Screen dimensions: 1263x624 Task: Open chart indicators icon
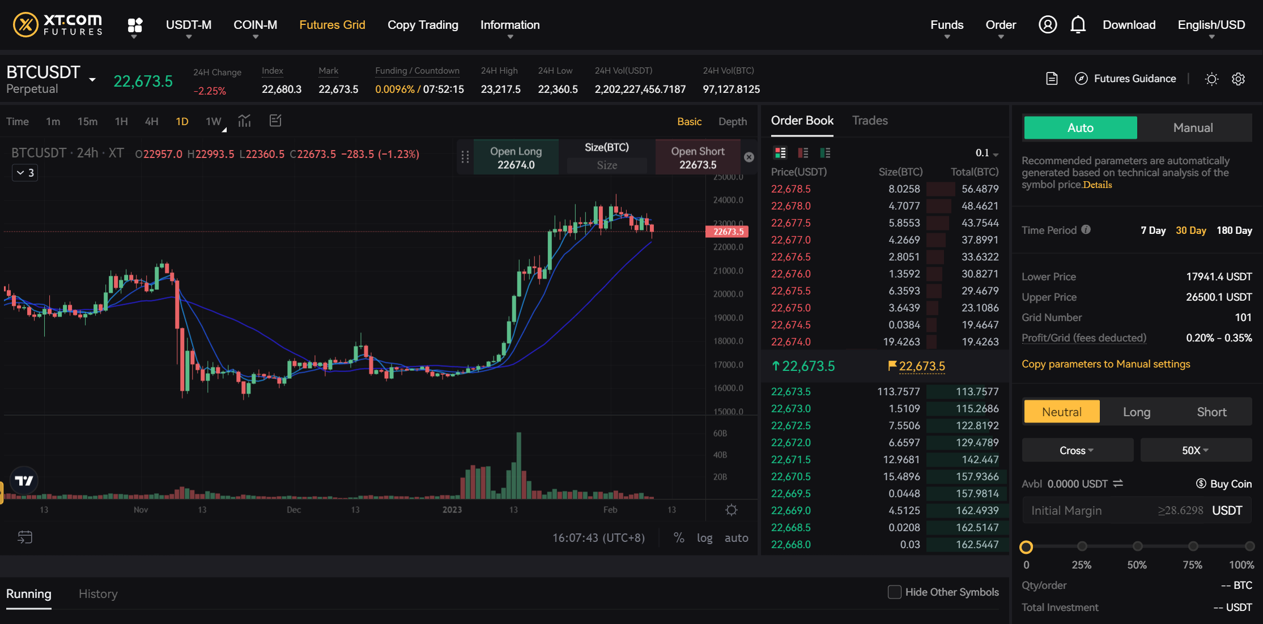point(244,121)
